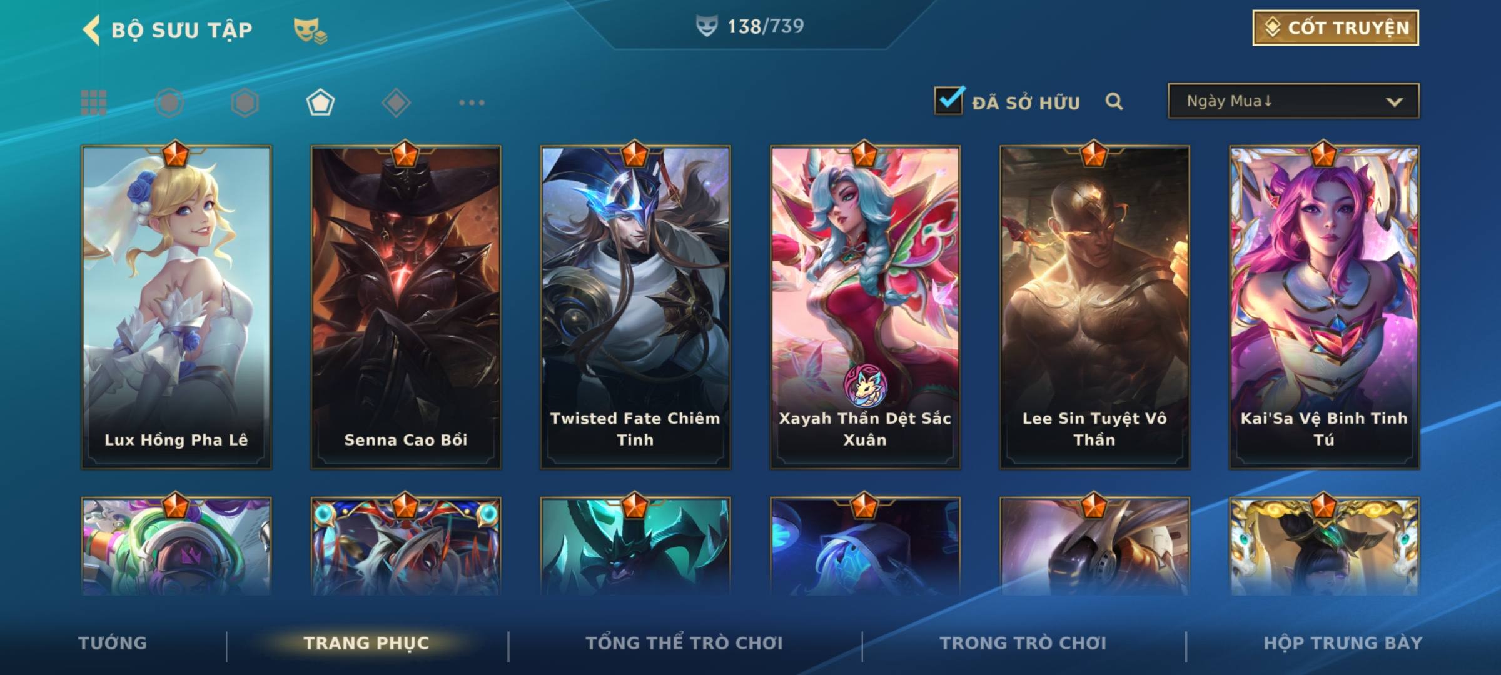Go back using the Bộ Sưu Tập arrow
Viewport: 1501px width, 675px height.
[x=91, y=30]
